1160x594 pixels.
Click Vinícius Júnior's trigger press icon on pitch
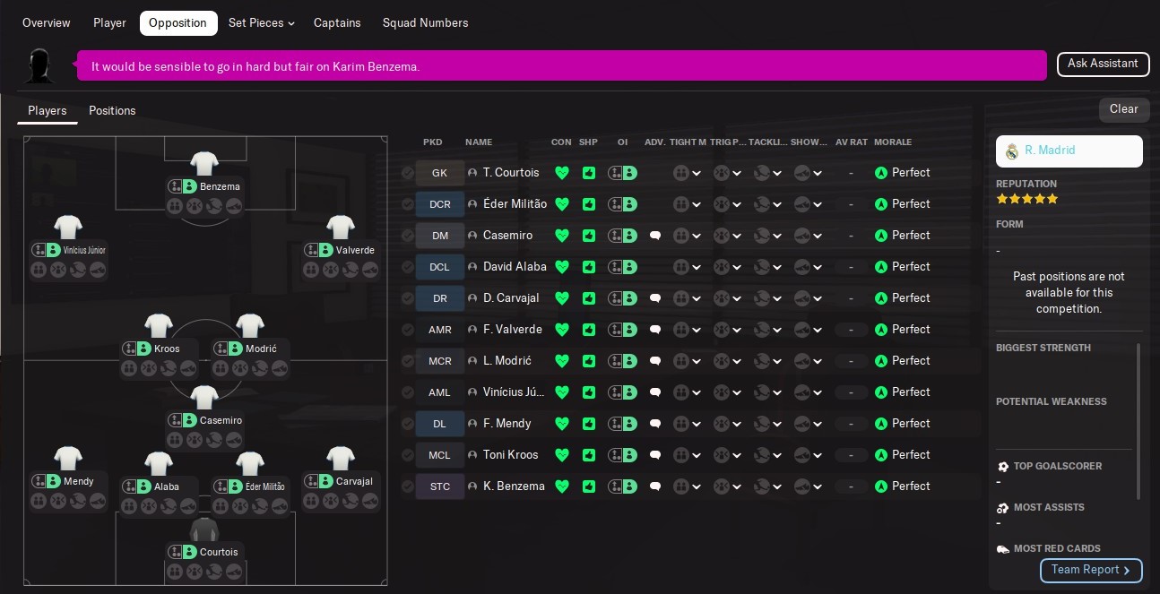[58, 270]
